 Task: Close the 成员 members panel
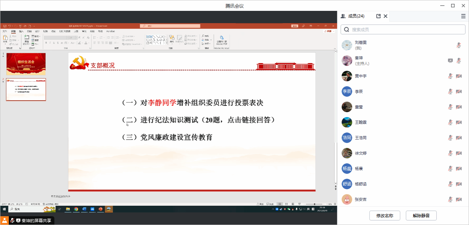pos(385,16)
